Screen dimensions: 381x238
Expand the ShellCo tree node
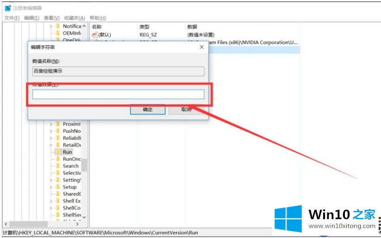click(51, 208)
